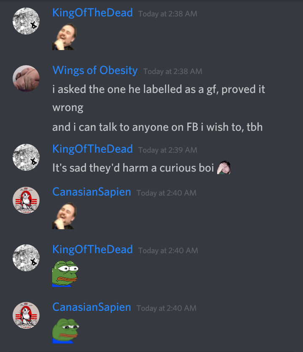Viewport: 303px width, 352px height.
Task: Click KingOfTheDead's avatar on the 2:38 AM message
Action: point(26,21)
